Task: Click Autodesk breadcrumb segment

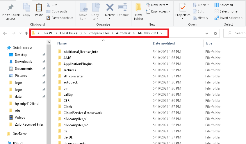Action: 123,33
